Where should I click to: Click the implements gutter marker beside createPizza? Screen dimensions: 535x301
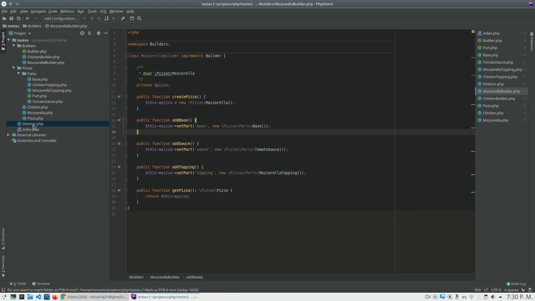(119, 97)
